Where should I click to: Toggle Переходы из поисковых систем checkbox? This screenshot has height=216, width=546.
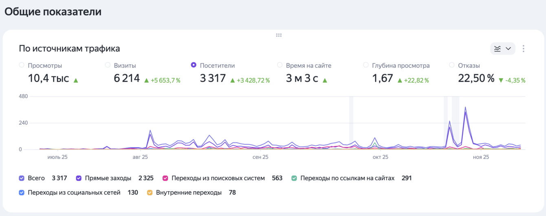[x=165, y=178]
